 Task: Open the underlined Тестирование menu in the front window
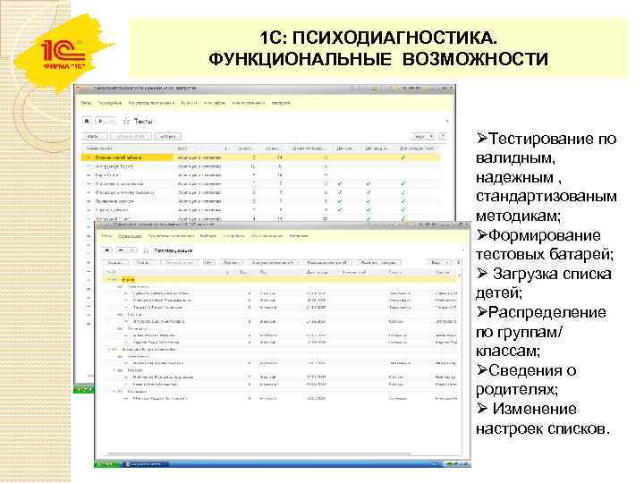(130, 236)
